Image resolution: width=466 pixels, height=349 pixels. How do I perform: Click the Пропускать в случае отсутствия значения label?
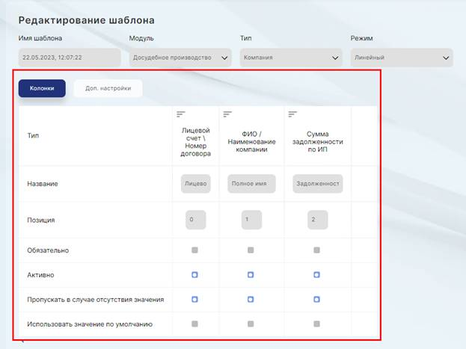coord(96,300)
